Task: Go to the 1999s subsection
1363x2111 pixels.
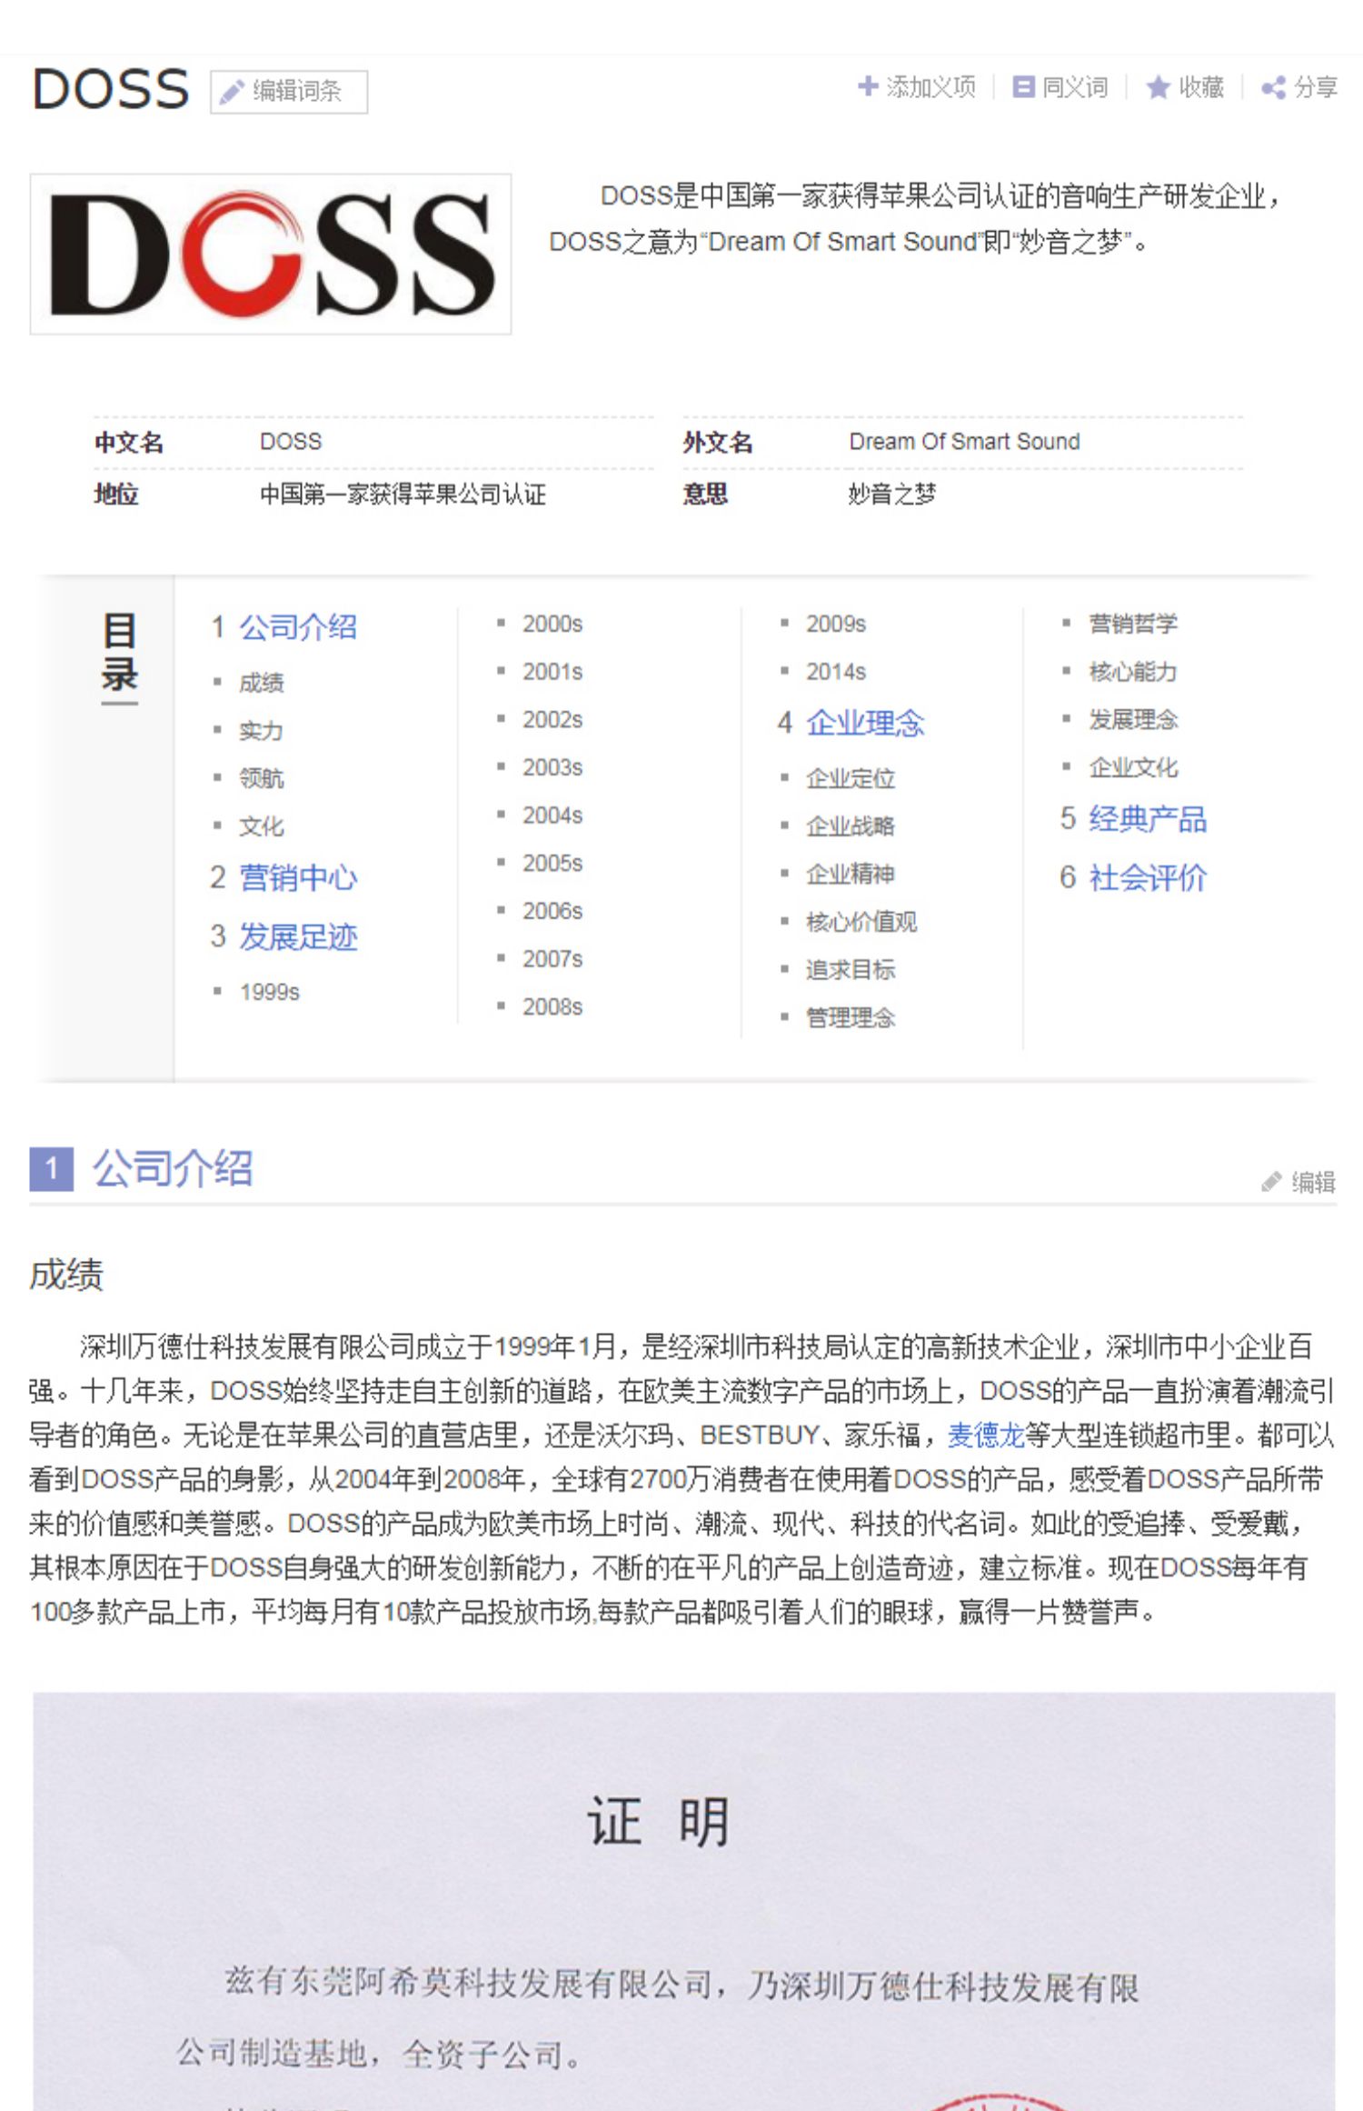Action: point(269,991)
